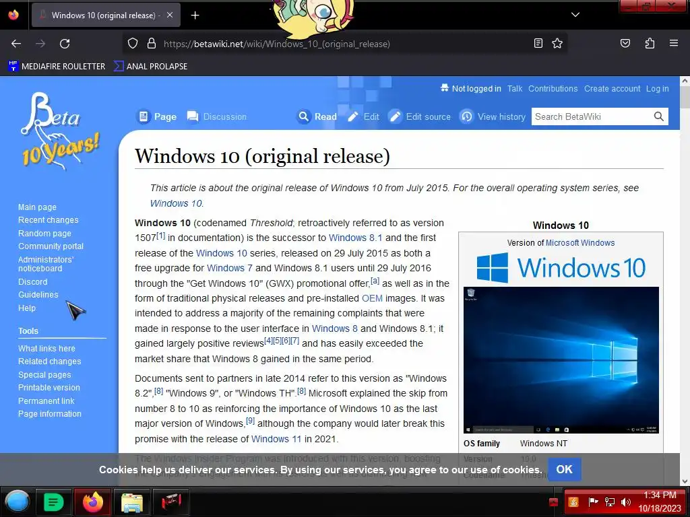
Task: Open Administrators' noticeboard link
Action: click(46, 264)
